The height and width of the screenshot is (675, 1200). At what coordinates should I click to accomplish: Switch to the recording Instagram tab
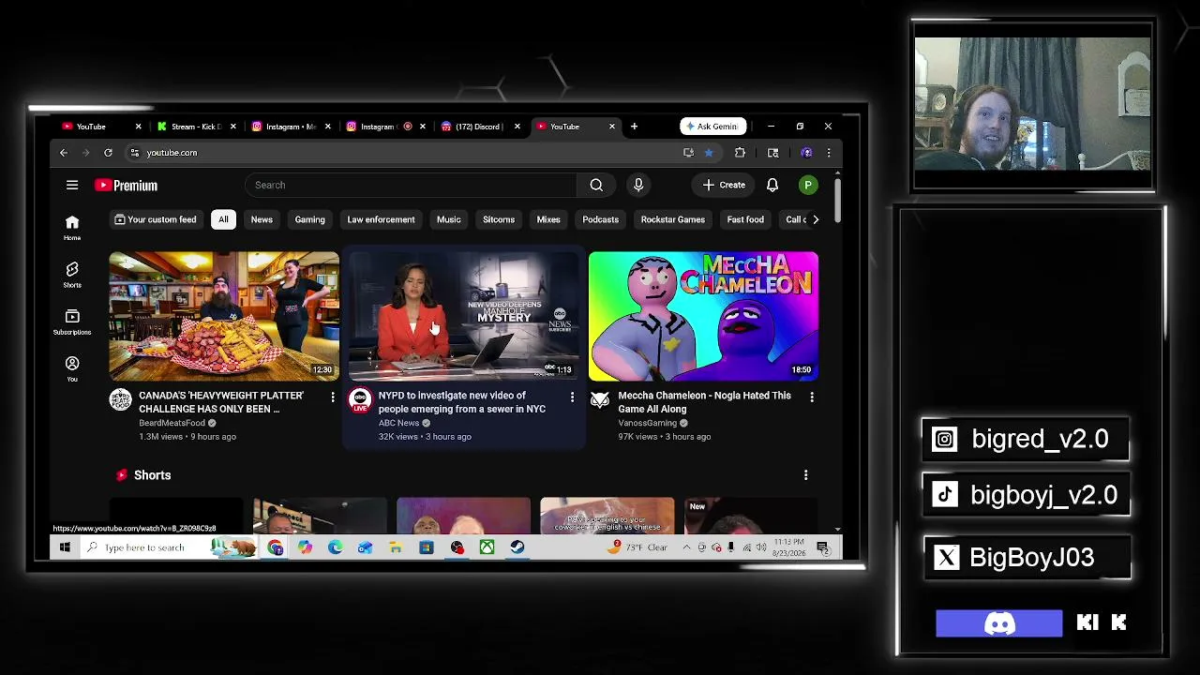click(380, 126)
